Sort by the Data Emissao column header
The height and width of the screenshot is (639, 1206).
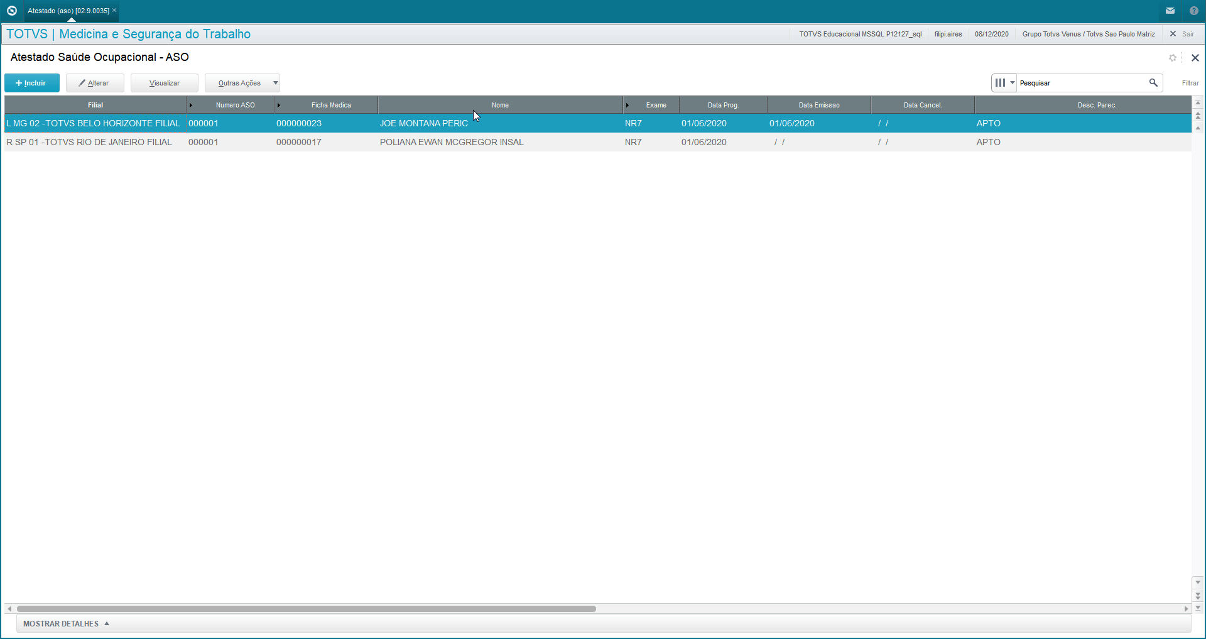pyautogui.click(x=819, y=105)
